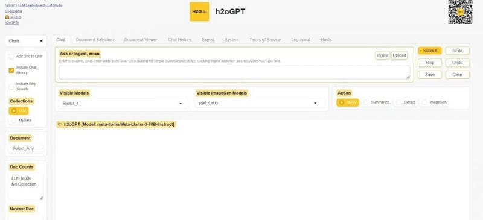
Task: Open the Hosts tab
Action: point(326,40)
